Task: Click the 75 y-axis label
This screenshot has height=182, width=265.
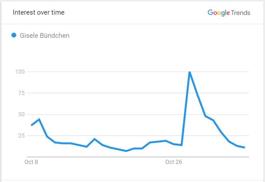Action: tap(22, 93)
